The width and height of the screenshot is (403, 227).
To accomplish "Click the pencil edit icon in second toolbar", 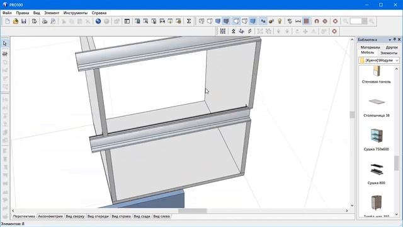I will pyautogui.click(x=249, y=31).
